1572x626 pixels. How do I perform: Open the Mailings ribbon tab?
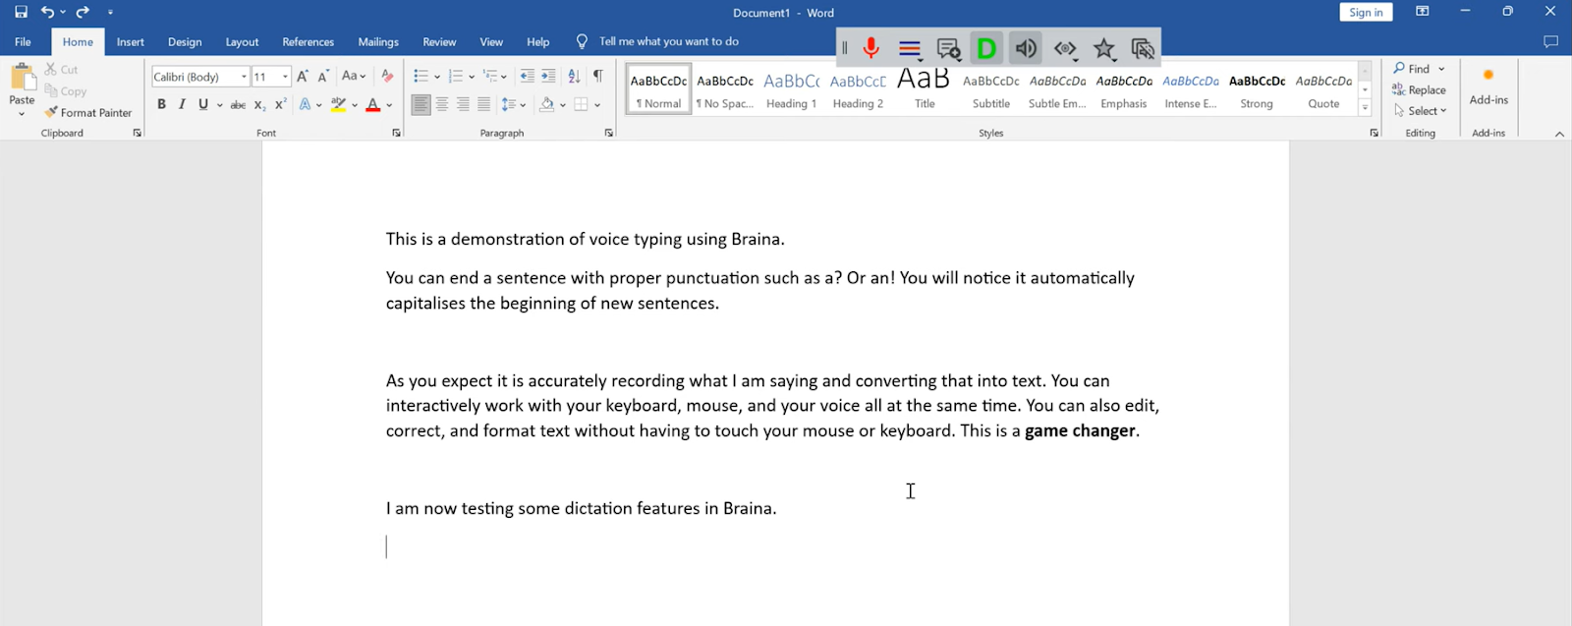pos(378,42)
